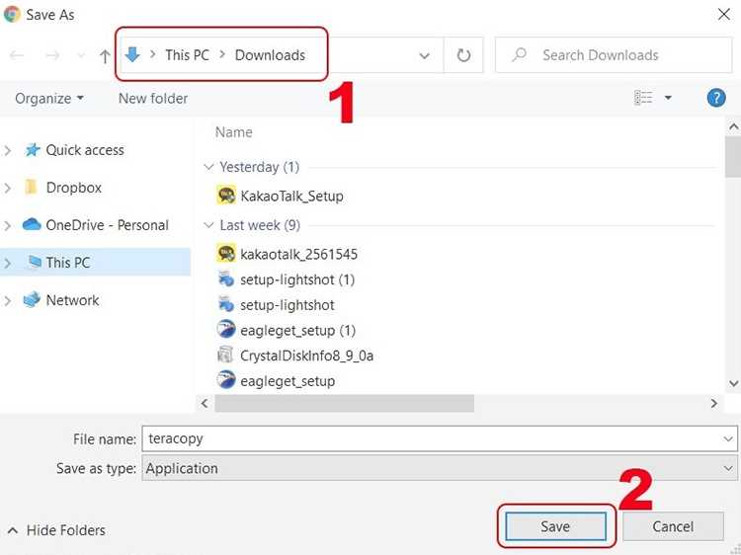741x555 pixels.
Task: Click the Save button
Action: 555,526
